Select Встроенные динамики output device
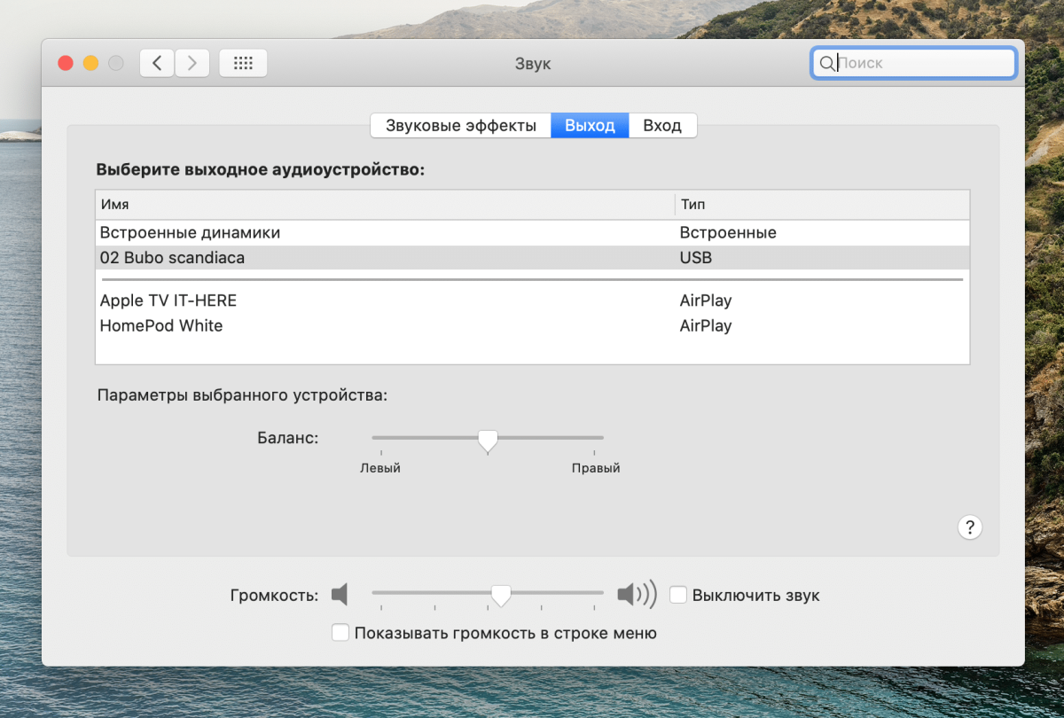The image size is (1064, 718). tap(190, 233)
